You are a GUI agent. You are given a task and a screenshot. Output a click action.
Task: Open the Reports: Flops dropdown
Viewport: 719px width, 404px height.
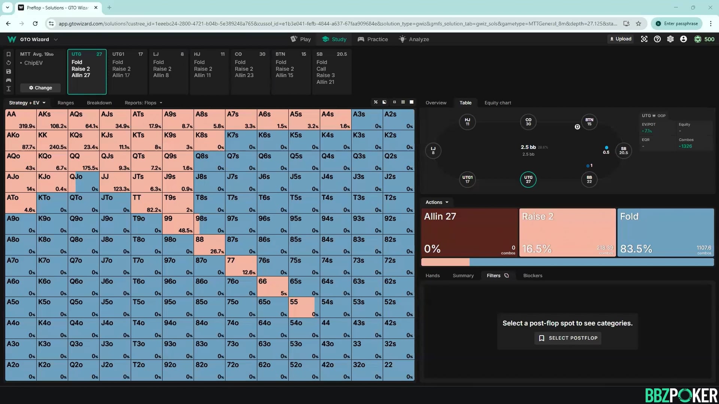143,102
